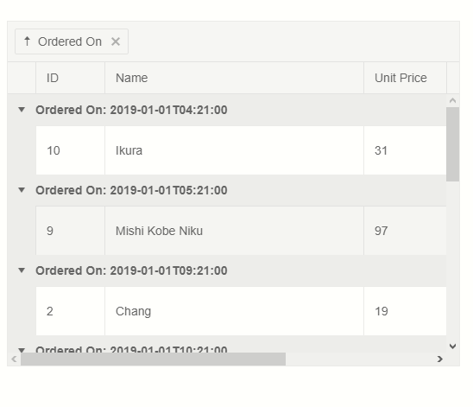Click the horizontal scrollbar right arrow
The width and height of the screenshot is (473, 407).
click(x=440, y=359)
